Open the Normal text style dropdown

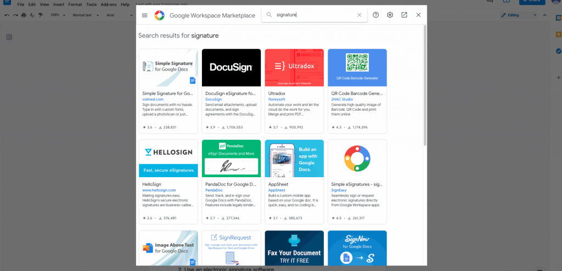(85, 15)
